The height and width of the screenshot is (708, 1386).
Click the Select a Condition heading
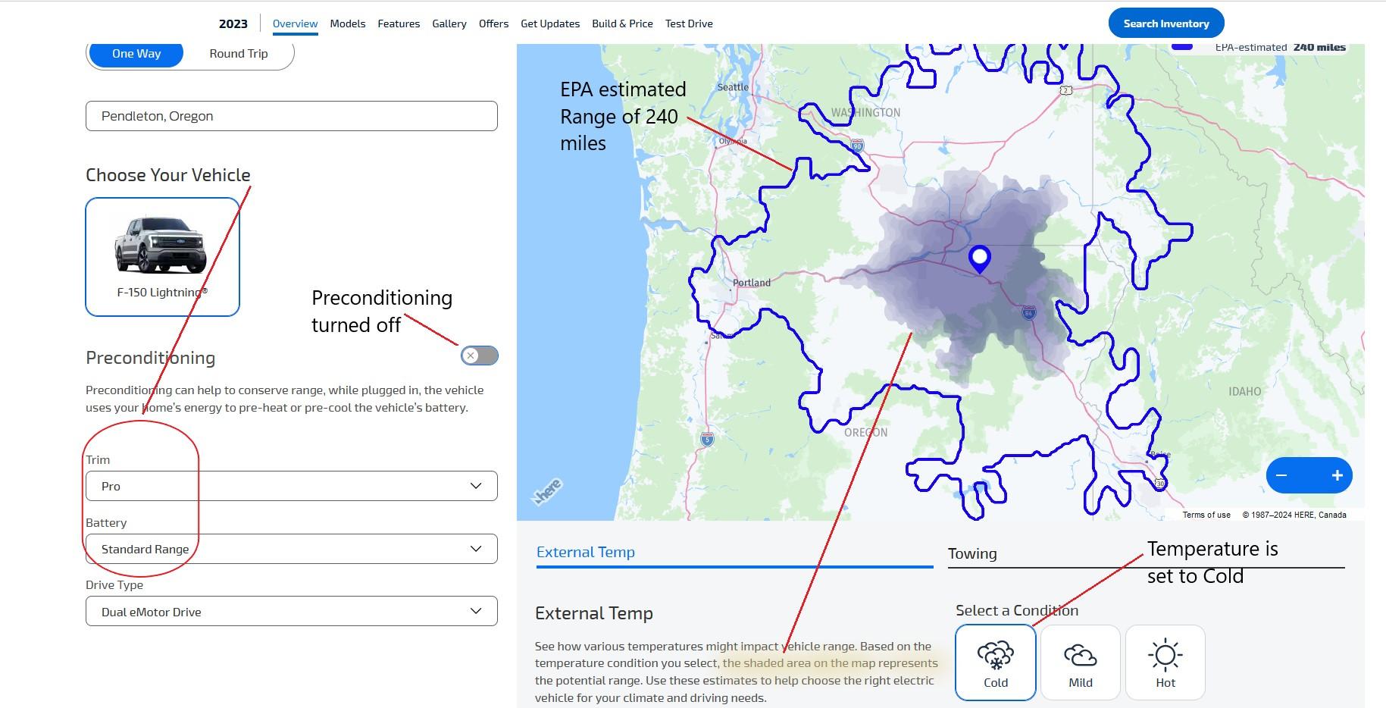1017,611
